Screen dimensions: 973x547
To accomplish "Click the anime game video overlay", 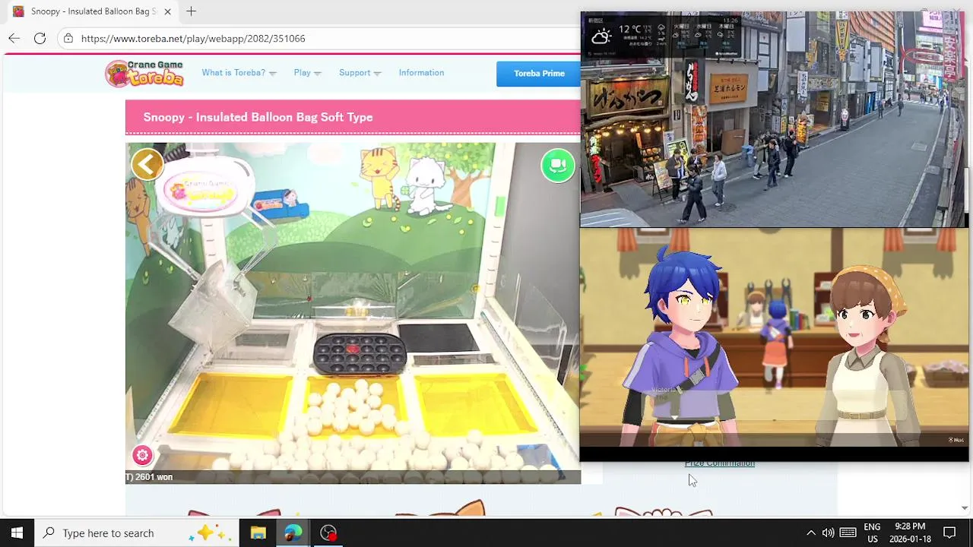I will [x=774, y=339].
